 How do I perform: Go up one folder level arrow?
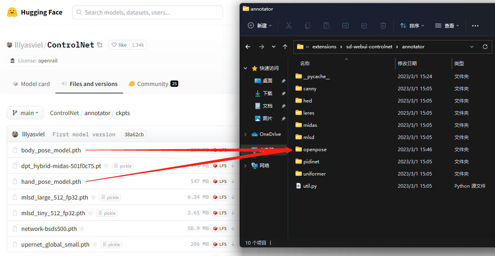[x=285, y=46]
